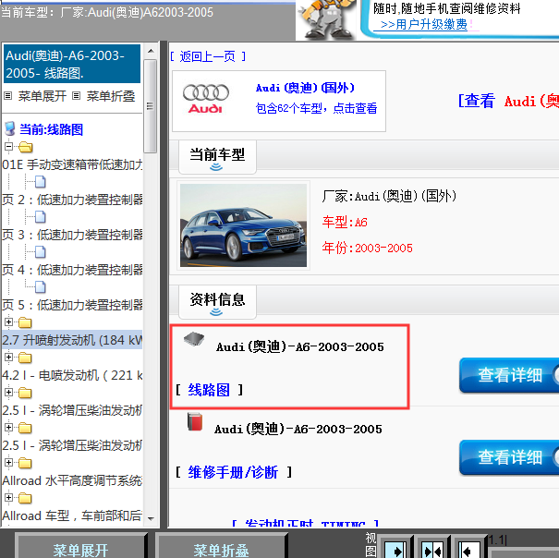Expand the Allroad 车型 车前部和后 node

click(x=8, y=497)
